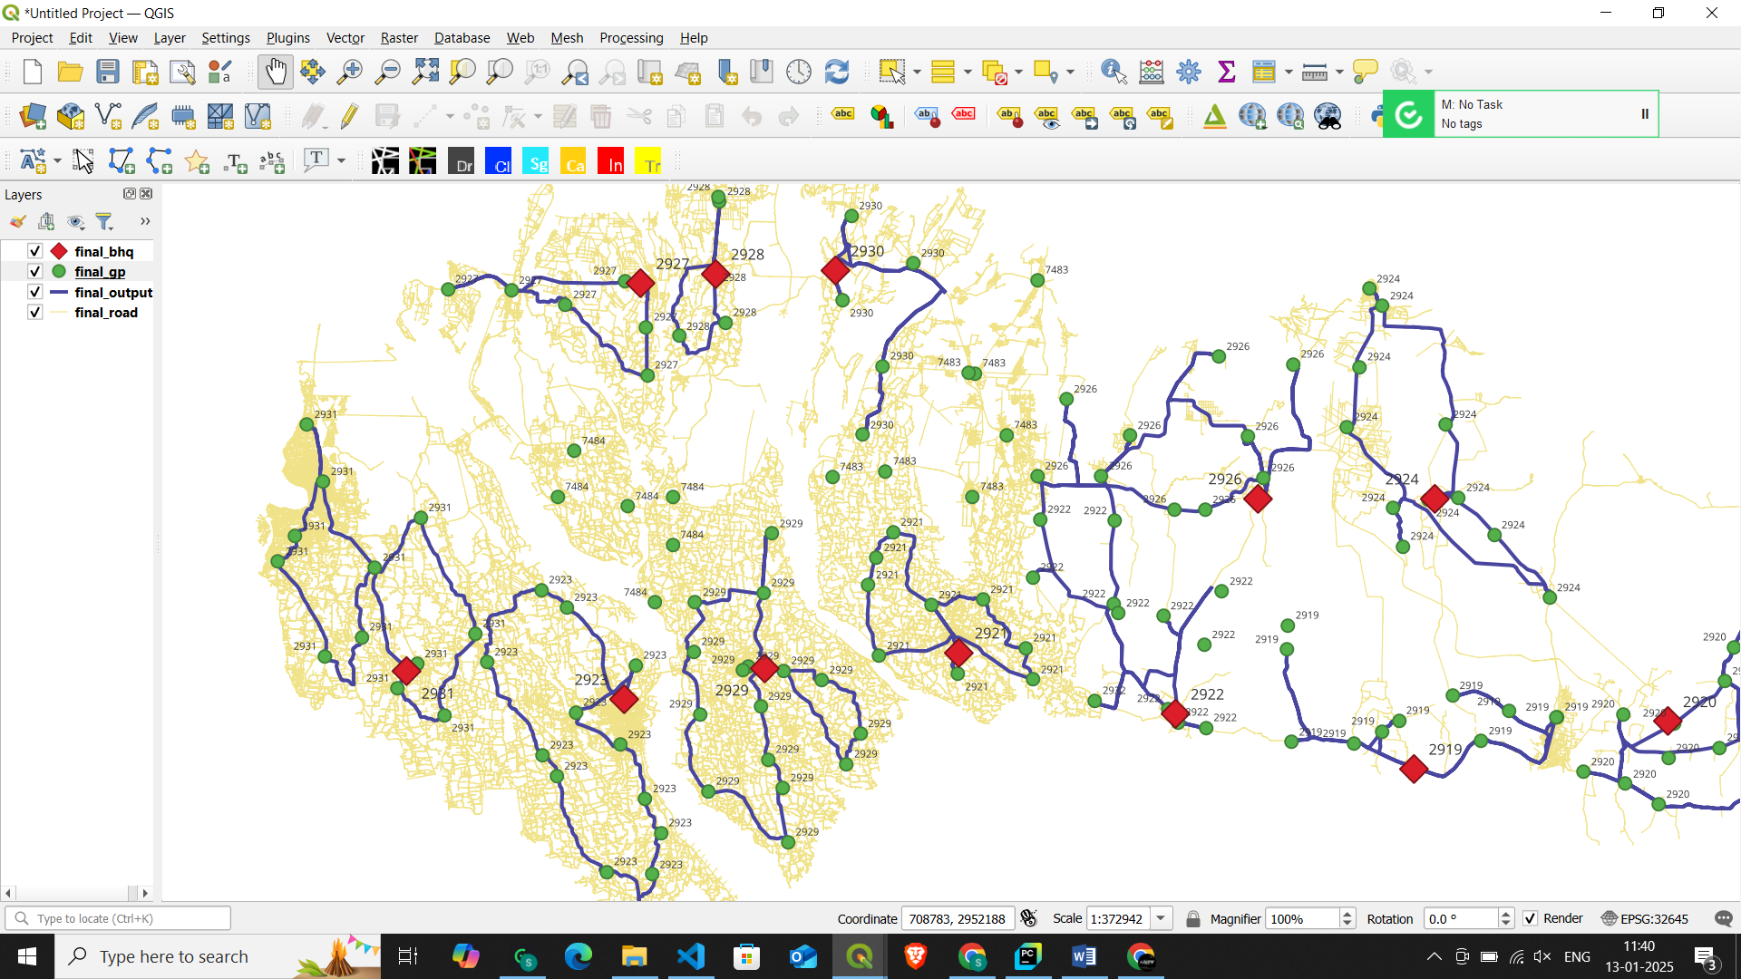Click the Zoom In magnifier tool
Viewport: 1741px width, 979px height.
(350, 72)
